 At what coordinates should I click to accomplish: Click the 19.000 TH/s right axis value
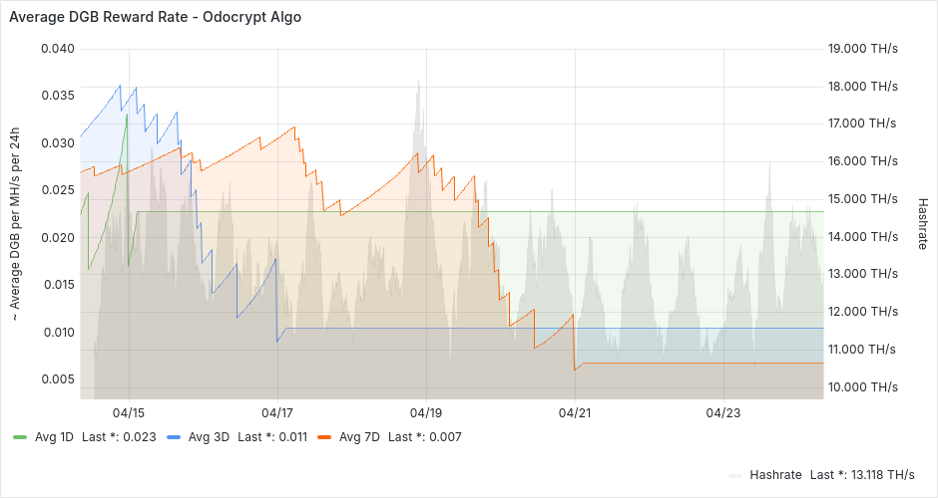(864, 48)
